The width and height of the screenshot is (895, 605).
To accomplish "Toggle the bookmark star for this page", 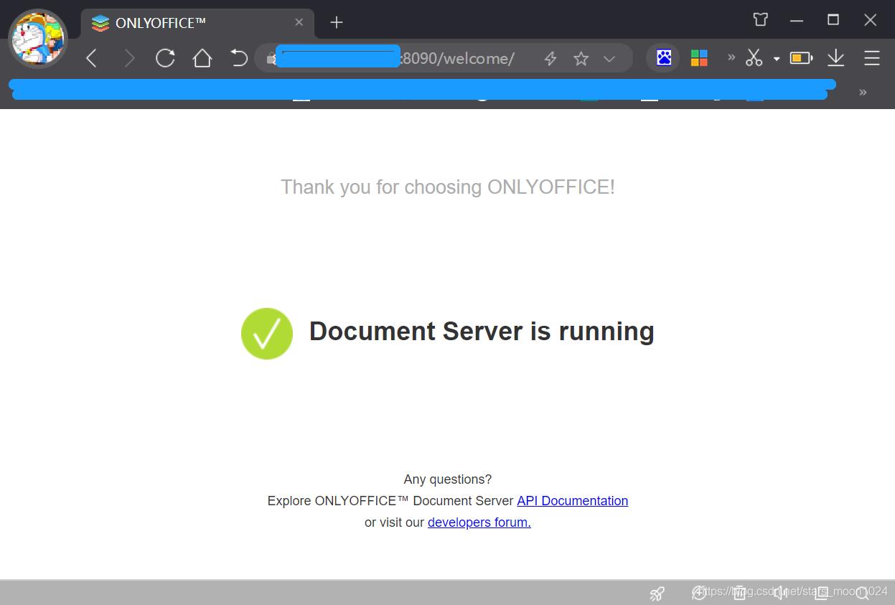I will (x=581, y=58).
